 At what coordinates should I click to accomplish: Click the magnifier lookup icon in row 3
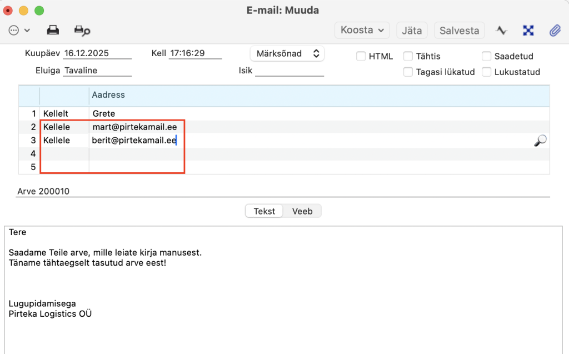pyautogui.click(x=540, y=141)
